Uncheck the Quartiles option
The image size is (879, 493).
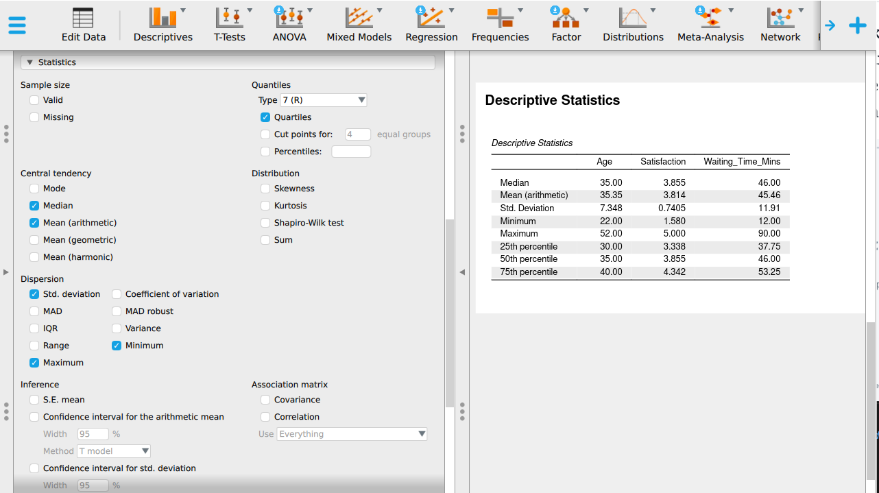coord(265,117)
